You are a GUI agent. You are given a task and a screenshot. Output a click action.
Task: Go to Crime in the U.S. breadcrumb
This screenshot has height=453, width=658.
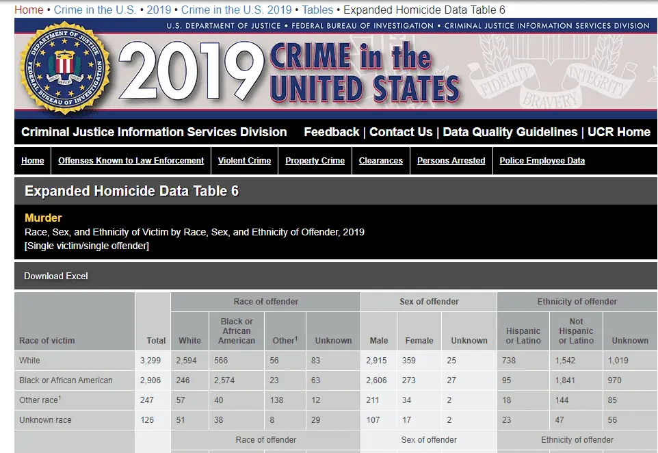point(94,10)
